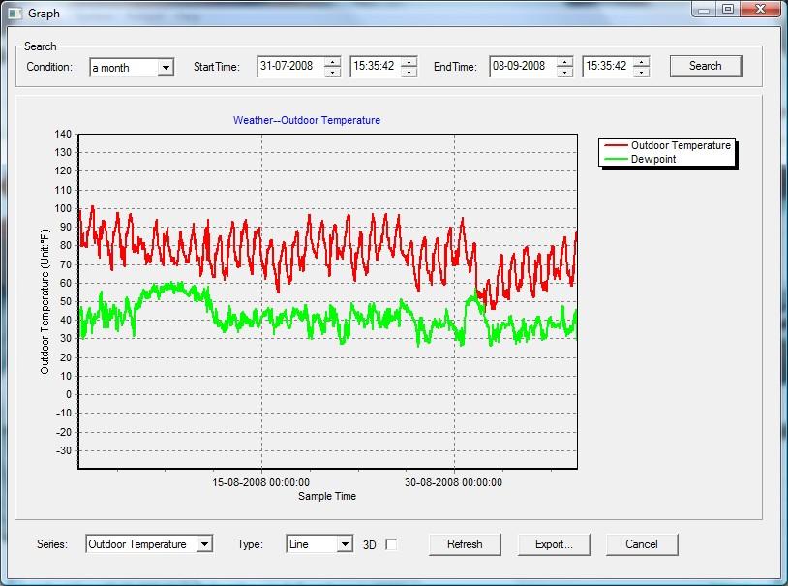
Task: Click inside the start date field 31-07-2008
Action: coord(288,67)
